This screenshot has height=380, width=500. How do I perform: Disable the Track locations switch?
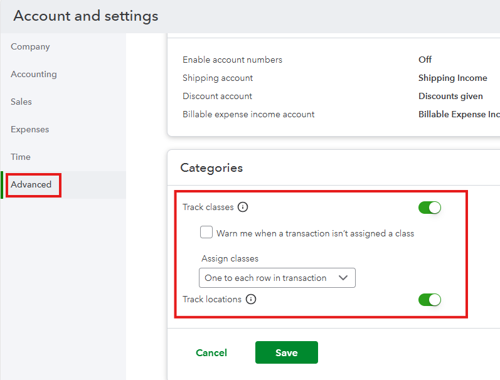(x=430, y=300)
